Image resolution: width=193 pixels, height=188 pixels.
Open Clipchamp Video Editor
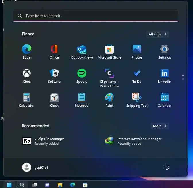pyautogui.click(x=109, y=78)
